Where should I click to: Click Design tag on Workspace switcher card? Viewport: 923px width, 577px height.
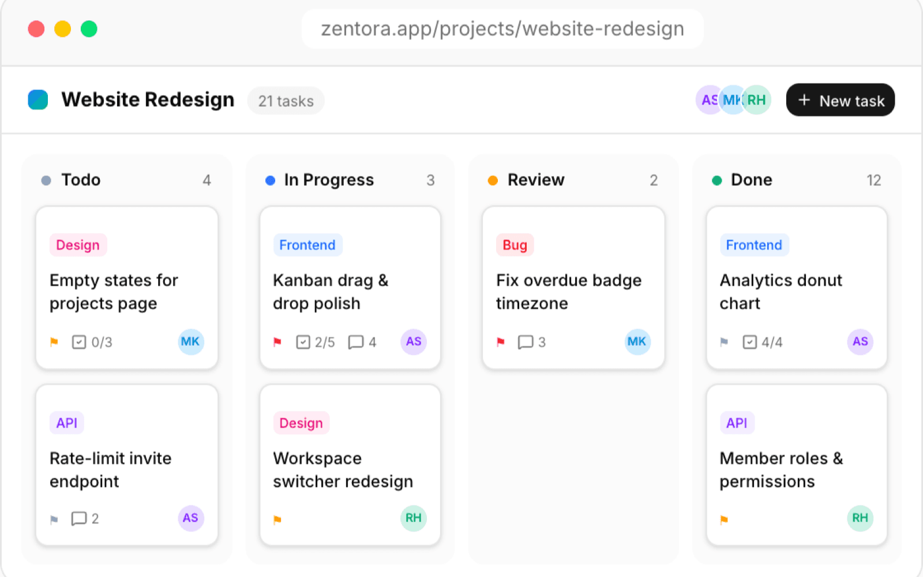click(301, 423)
